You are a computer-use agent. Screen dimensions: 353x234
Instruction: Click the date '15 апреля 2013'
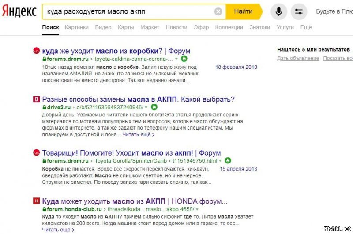(238, 169)
